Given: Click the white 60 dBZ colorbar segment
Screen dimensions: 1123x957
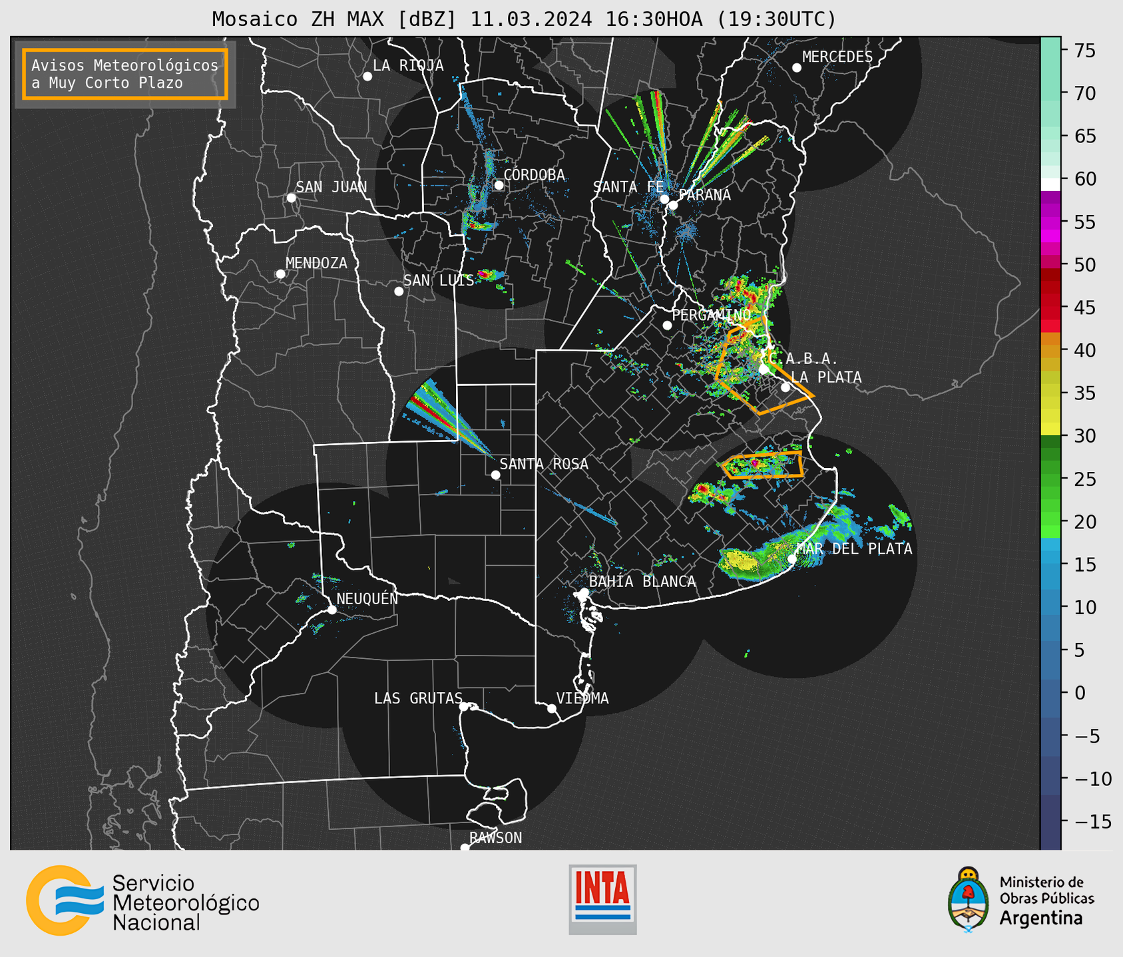Looking at the screenshot, I should tap(1050, 184).
